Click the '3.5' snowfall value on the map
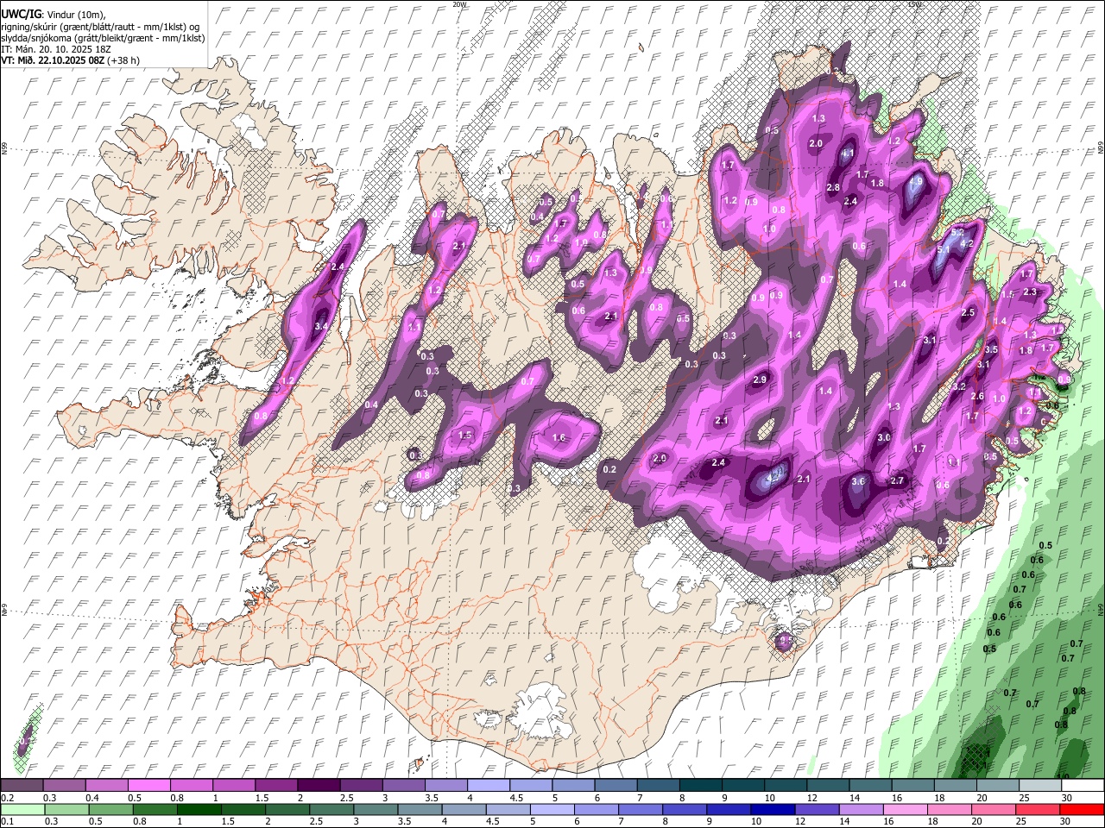This screenshot has height=828, width=1105. pos(991,349)
